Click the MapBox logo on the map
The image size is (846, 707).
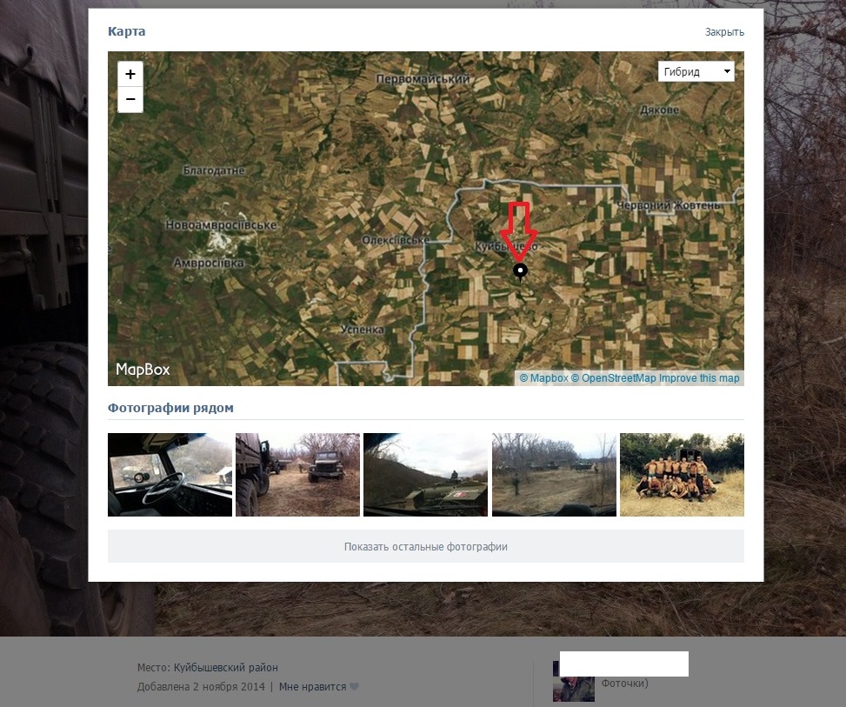click(143, 370)
